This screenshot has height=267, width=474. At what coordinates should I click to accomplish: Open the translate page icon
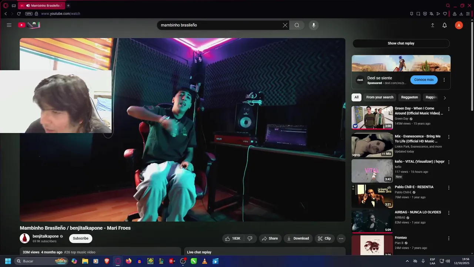coord(431,14)
